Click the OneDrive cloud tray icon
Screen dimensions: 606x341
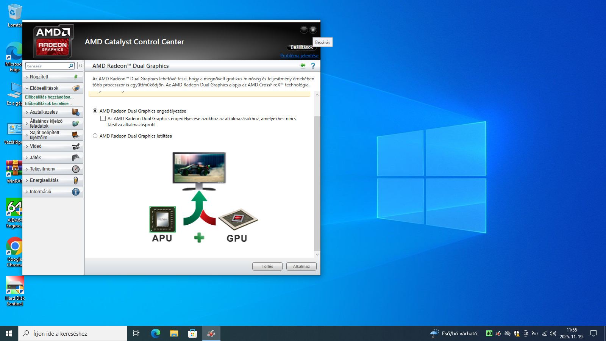(x=508, y=333)
